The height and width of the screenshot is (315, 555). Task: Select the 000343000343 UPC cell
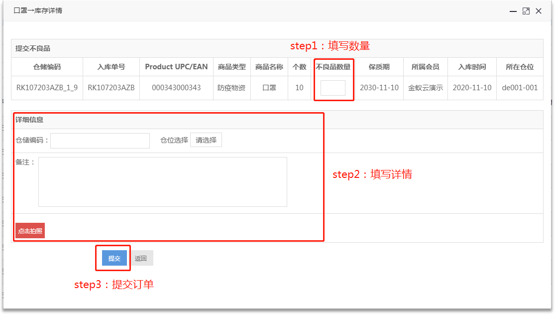coord(176,88)
